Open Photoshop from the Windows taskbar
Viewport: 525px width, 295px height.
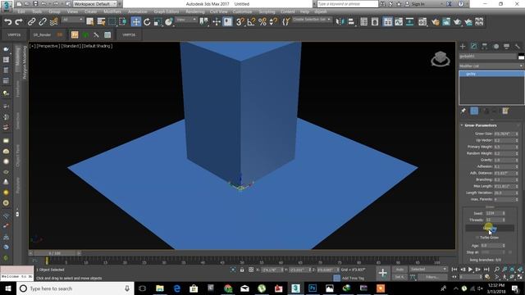pyautogui.click(x=313, y=288)
